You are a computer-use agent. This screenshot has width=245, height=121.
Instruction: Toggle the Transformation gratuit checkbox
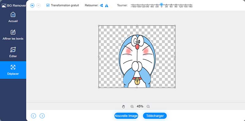pyautogui.click(x=48, y=5)
